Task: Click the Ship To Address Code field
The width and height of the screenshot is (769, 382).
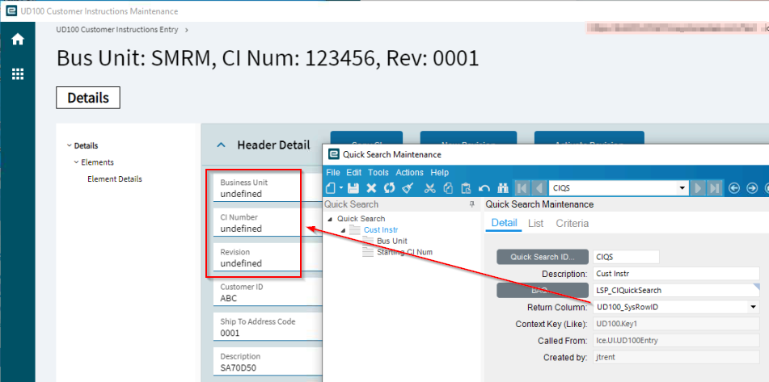Action: tap(268, 327)
